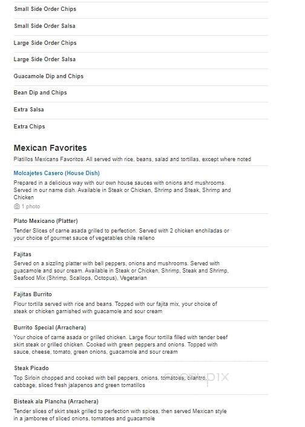Click the camera icon beside 1 photo

[16, 207]
